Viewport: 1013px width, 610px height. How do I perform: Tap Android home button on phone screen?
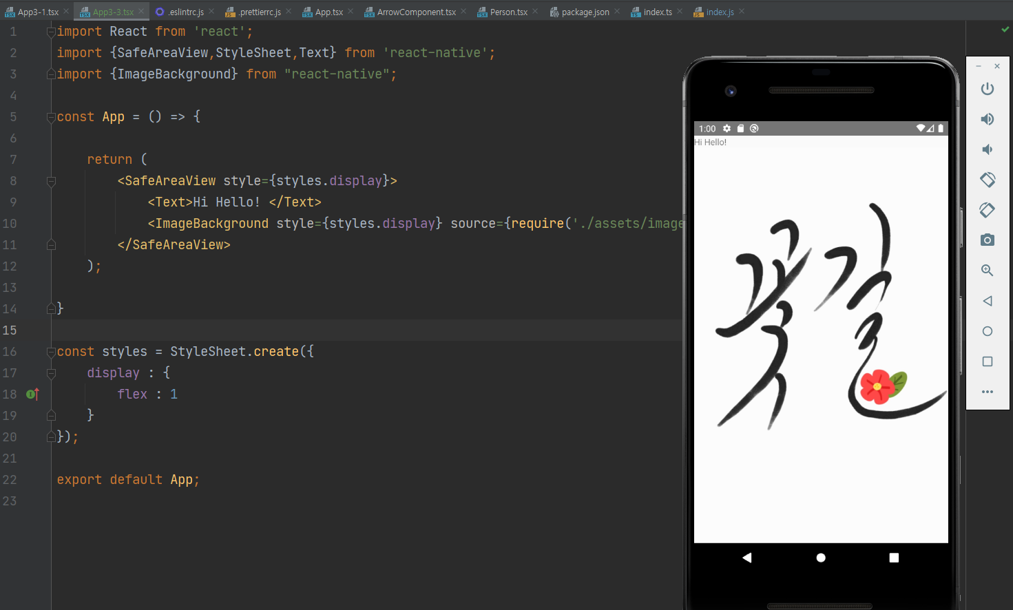[821, 558]
